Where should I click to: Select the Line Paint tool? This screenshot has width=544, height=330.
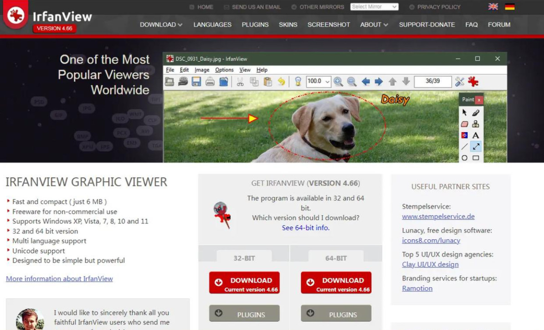coord(465,146)
